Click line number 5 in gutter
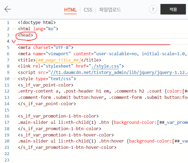Image resolution: width=188 pixels, height=163 pixels. [8, 48]
